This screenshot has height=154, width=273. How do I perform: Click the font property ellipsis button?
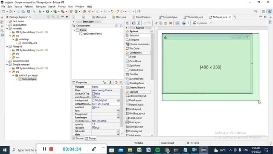click(118, 111)
